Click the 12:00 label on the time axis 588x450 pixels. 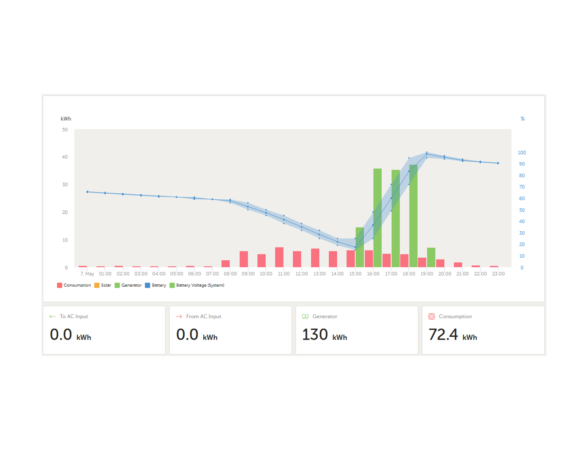point(302,274)
